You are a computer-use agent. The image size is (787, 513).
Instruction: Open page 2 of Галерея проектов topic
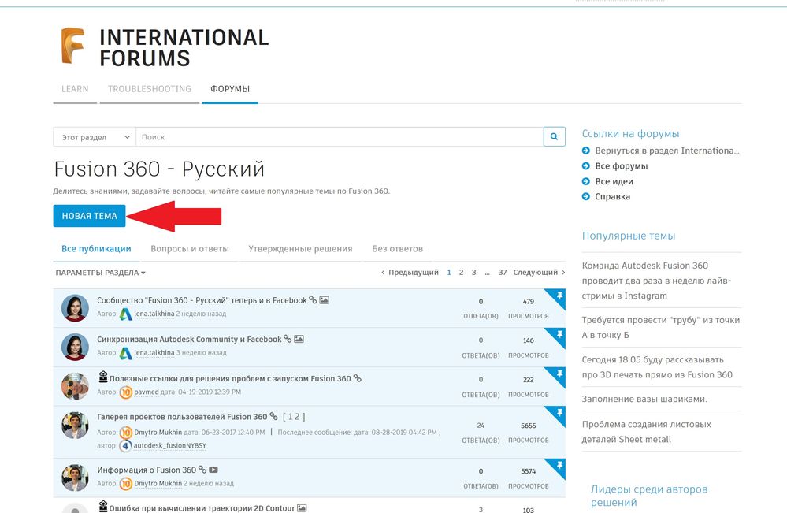(297, 417)
